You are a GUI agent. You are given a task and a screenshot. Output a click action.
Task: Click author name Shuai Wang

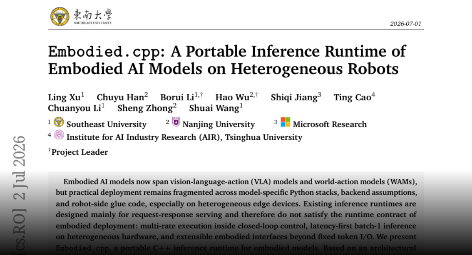click(x=214, y=108)
